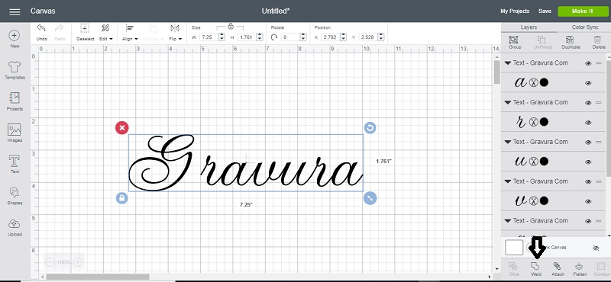The image size is (611, 282).
Task: Hide the letter 'v' layer
Action: (588, 201)
